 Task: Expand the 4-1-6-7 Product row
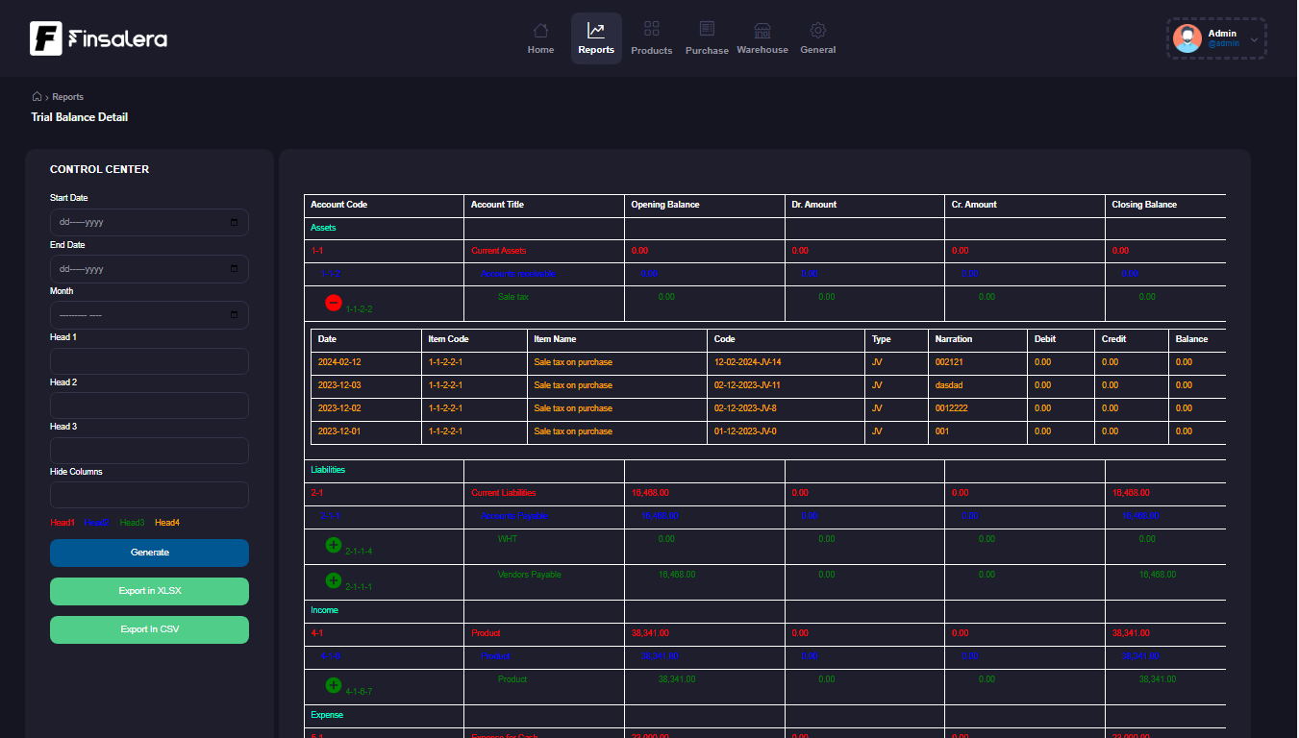[x=334, y=685]
